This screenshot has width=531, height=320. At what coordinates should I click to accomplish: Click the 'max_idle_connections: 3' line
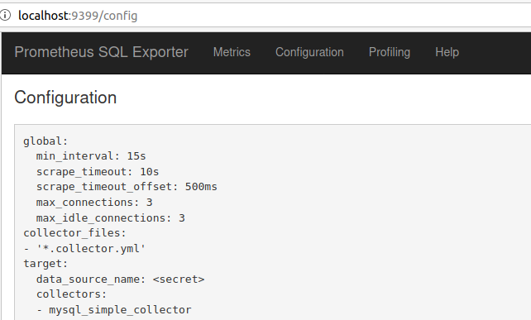tap(111, 217)
